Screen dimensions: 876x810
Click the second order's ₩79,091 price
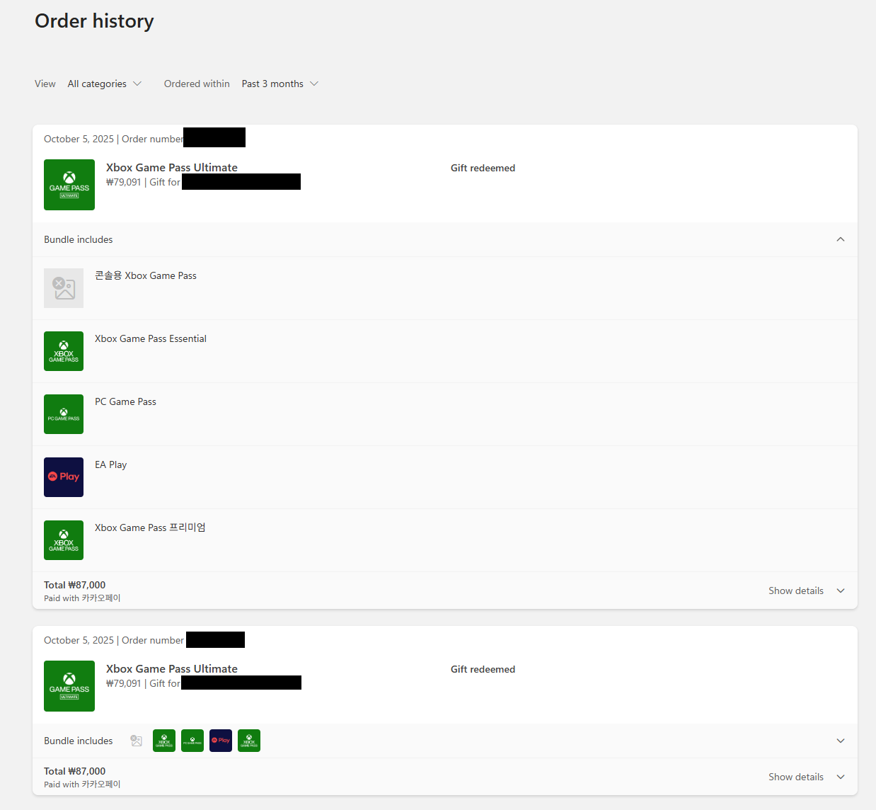(x=124, y=683)
